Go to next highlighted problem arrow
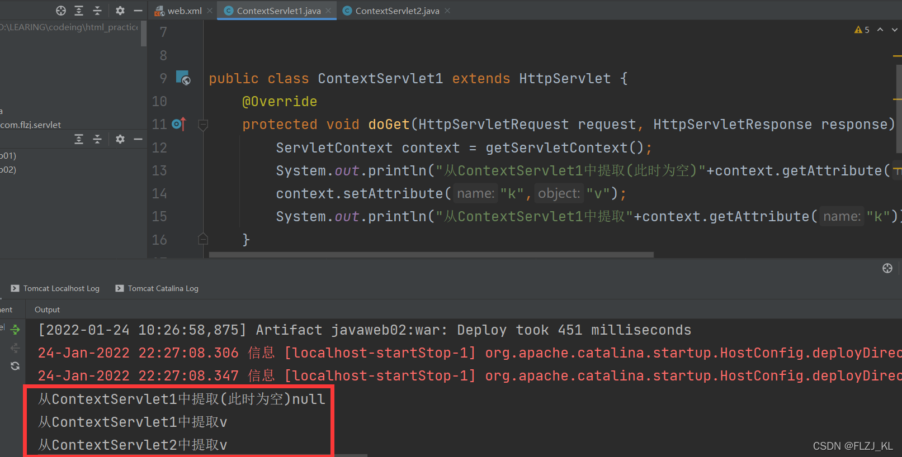The width and height of the screenshot is (902, 457). tap(895, 30)
